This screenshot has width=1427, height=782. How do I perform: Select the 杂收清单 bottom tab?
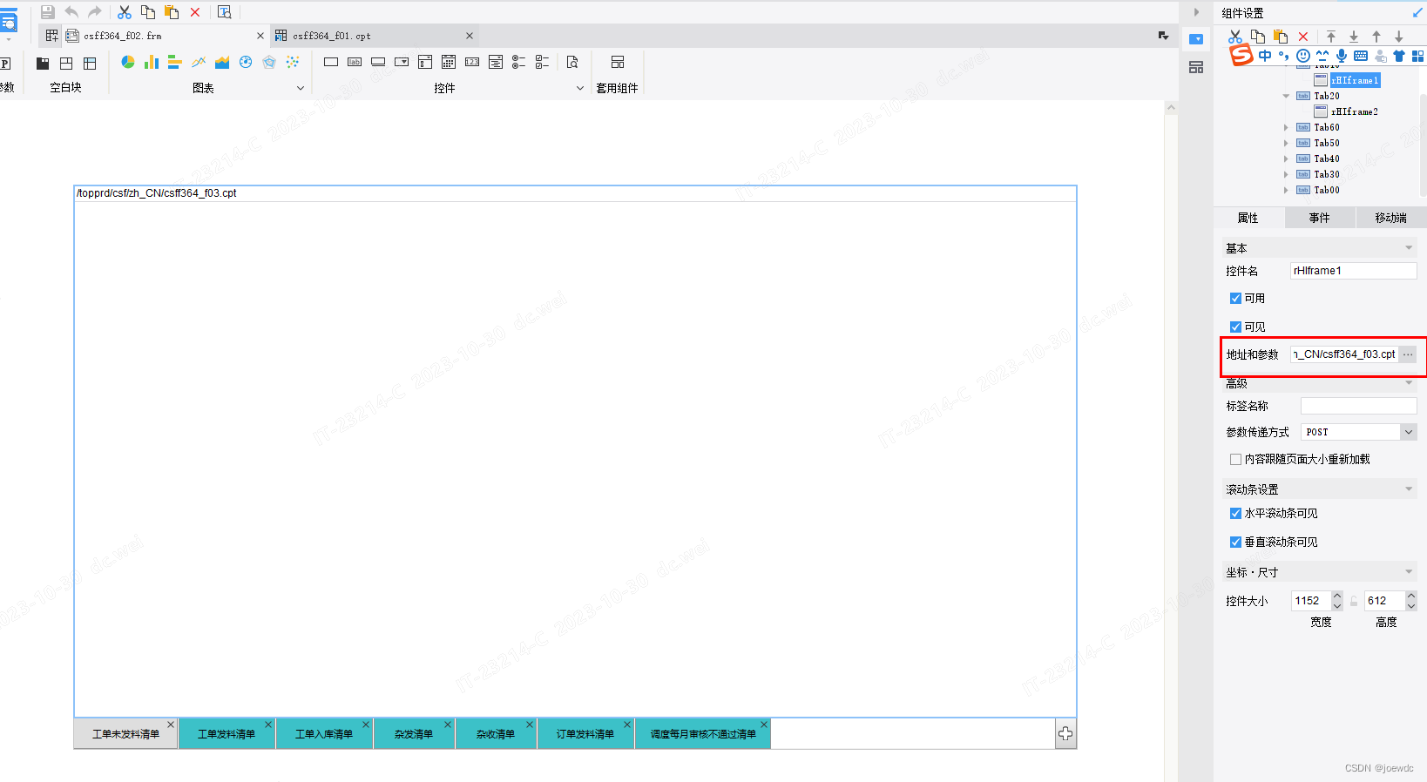click(496, 734)
